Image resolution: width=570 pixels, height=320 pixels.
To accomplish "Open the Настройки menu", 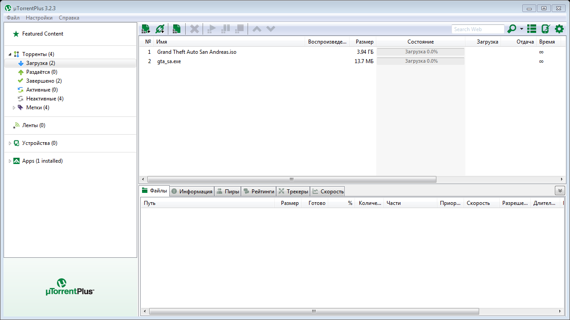I will pos(39,18).
